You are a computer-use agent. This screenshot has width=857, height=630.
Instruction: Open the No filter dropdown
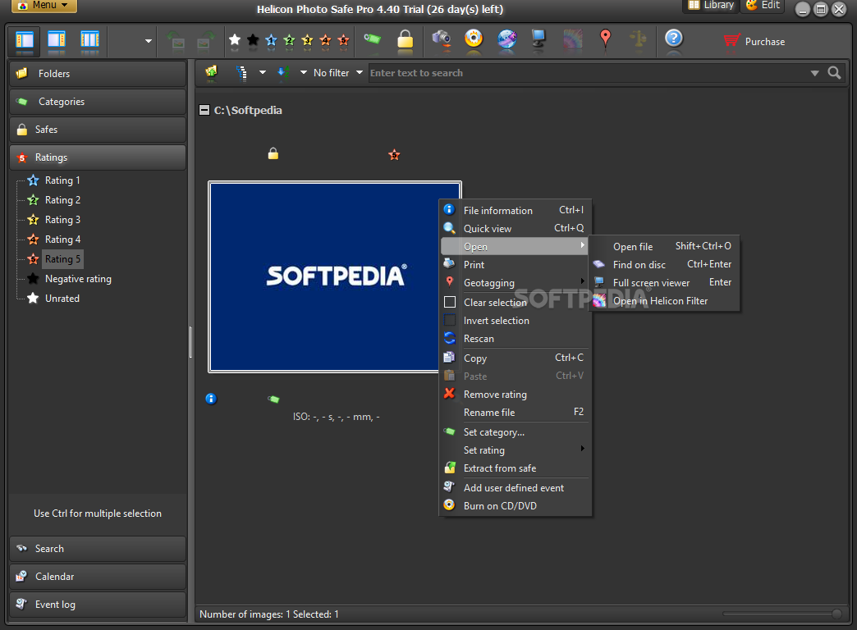pyautogui.click(x=337, y=73)
